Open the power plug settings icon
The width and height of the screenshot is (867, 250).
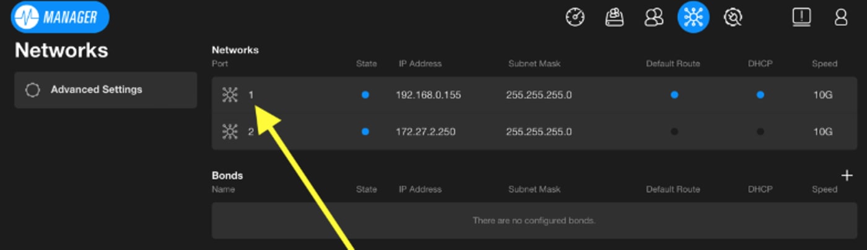coord(733,17)
